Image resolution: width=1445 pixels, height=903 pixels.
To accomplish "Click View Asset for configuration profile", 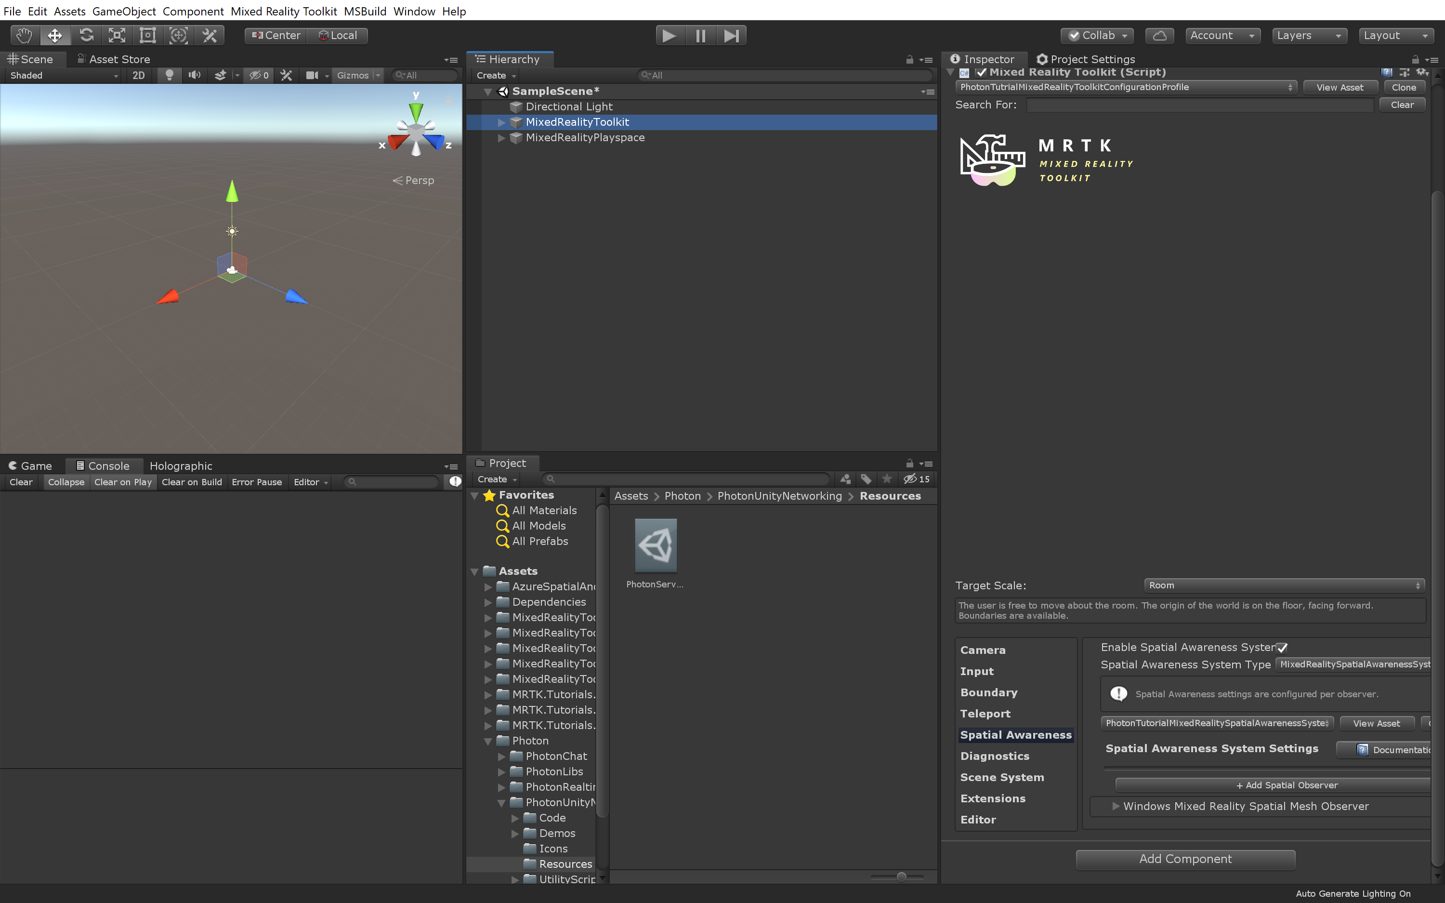I will pyautogui.click(x=1340, y=87).
